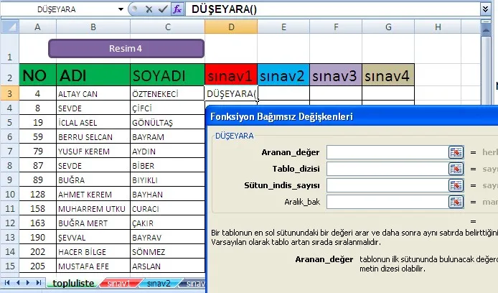This screenshot has width=498, height=293.
Task: Confirm formula with the checkmark icon
Action: click(161, 10)
